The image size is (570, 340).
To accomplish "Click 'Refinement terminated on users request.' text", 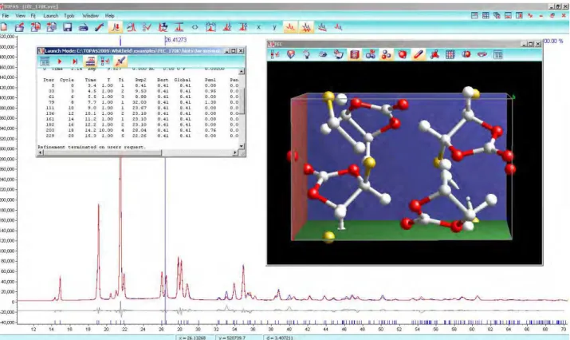I will click(92, 147).
